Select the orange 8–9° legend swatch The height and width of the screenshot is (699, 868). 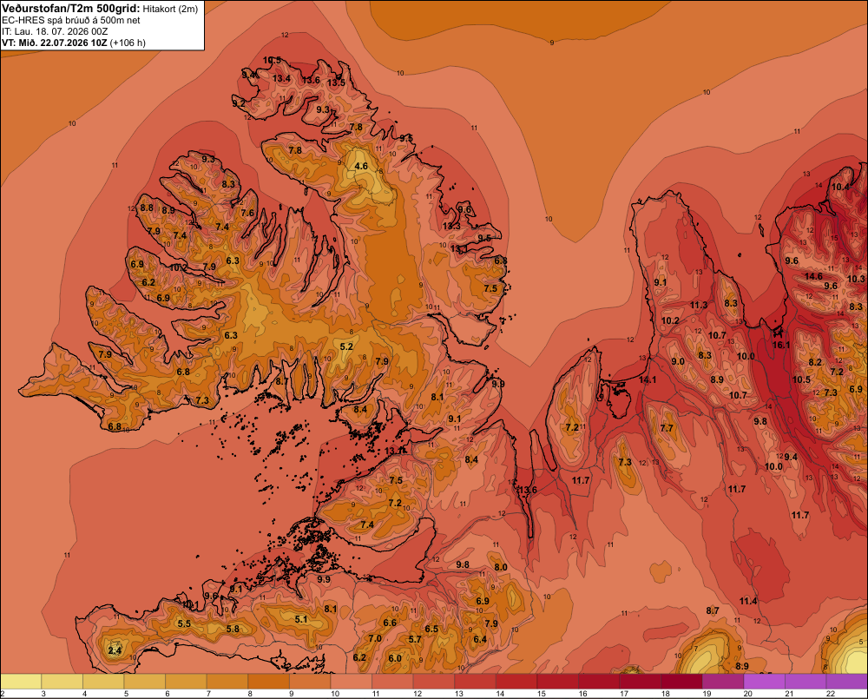tap(268, 682)
